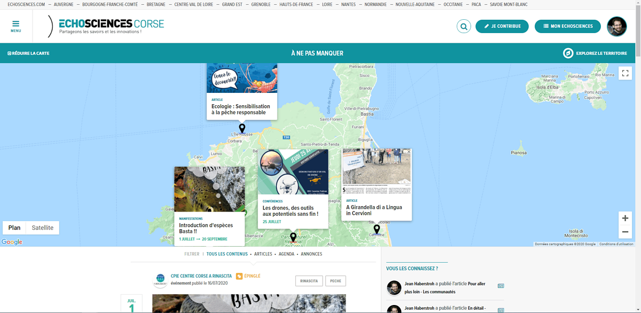The image size is (641, 313).
Task: Click the RINASCITA tag button
Action: (309, 280)
